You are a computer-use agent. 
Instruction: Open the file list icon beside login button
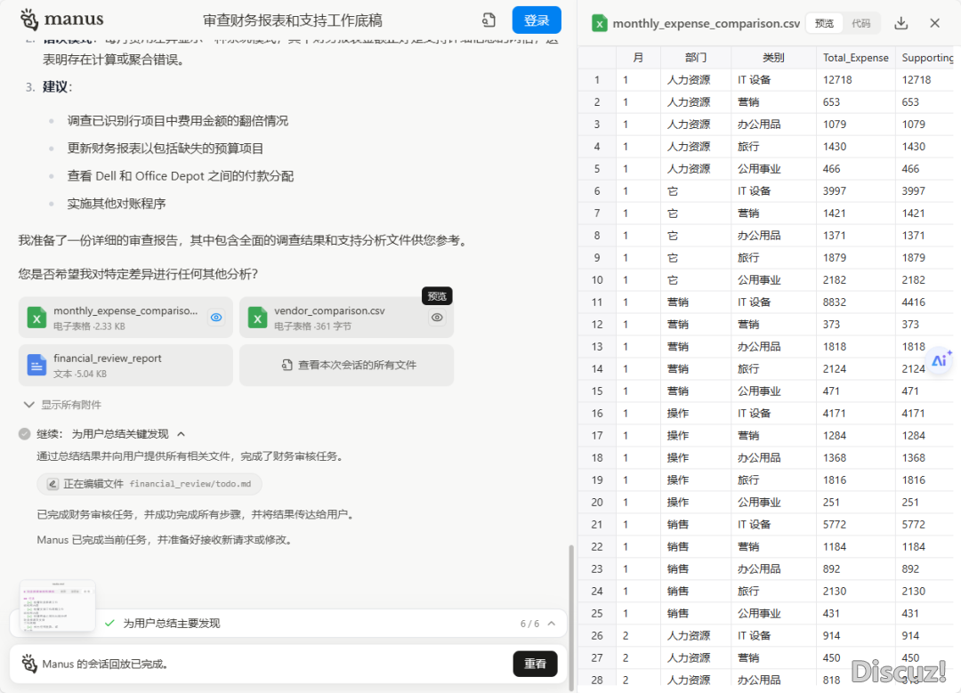[x=489, y=20]
